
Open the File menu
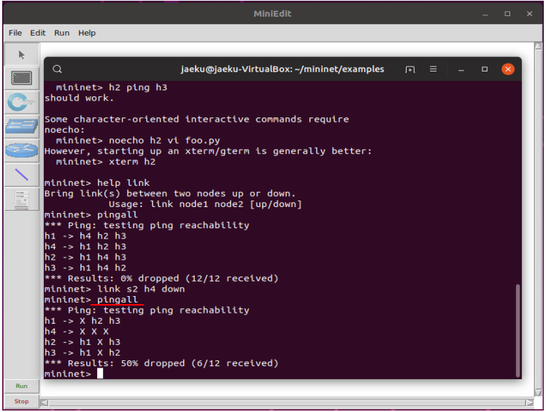point(15,33)
